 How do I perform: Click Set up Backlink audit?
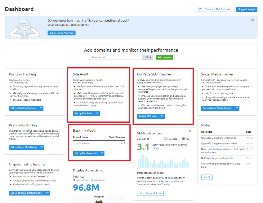[x=86, y=153]
